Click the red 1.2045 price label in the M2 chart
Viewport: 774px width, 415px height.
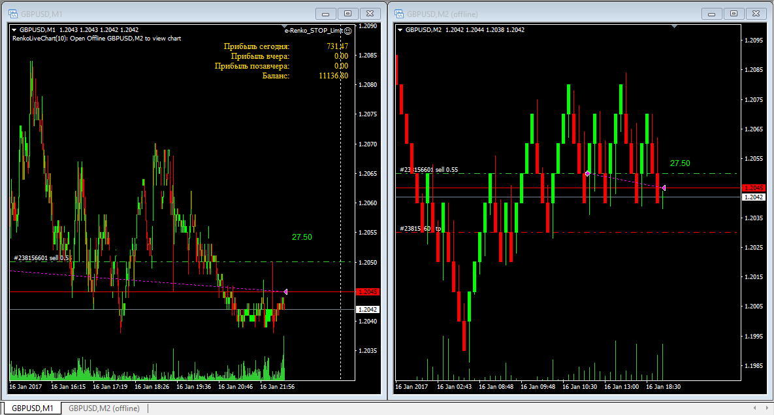pos(753,188)
